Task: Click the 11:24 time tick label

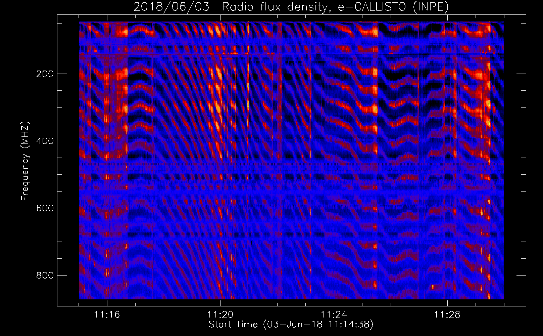Action: (x=334, y=315)
